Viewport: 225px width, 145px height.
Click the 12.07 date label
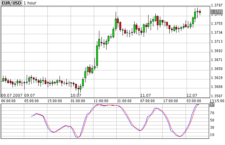tap(192, 95)
